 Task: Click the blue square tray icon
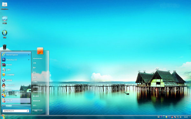[169, 117]
